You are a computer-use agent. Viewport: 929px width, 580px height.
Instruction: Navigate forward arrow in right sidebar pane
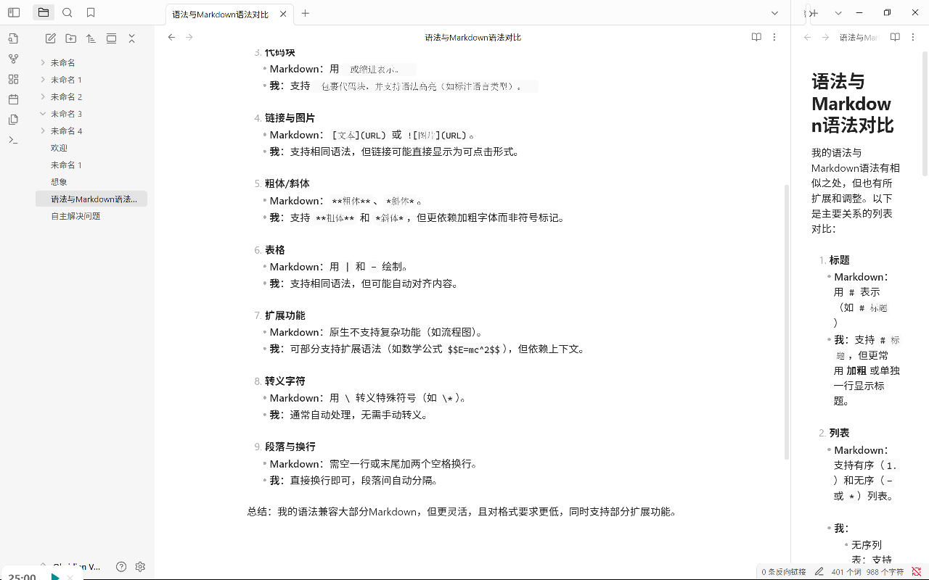(825, 37)
